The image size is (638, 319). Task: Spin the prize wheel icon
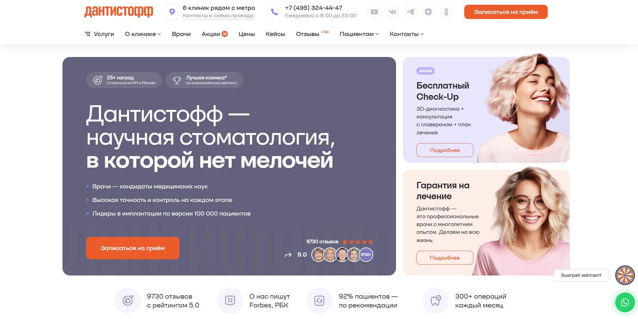pyautogui.click(x=625, y=275)
